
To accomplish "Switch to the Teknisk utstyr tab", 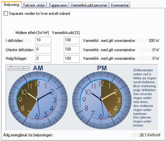I will 34,5.
